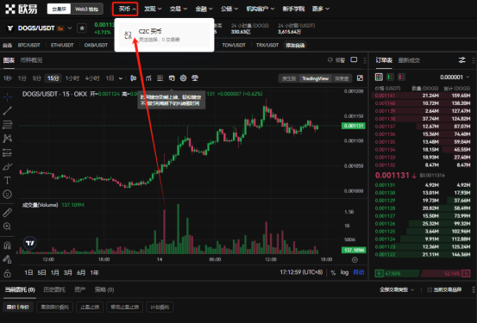
Task: Click the price alert bell icon
Action: (330, 59)
